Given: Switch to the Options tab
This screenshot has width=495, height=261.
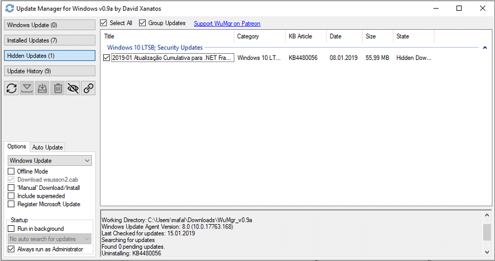Looking at the screenshot, I should pyautogui.click(x=17, y=147).
